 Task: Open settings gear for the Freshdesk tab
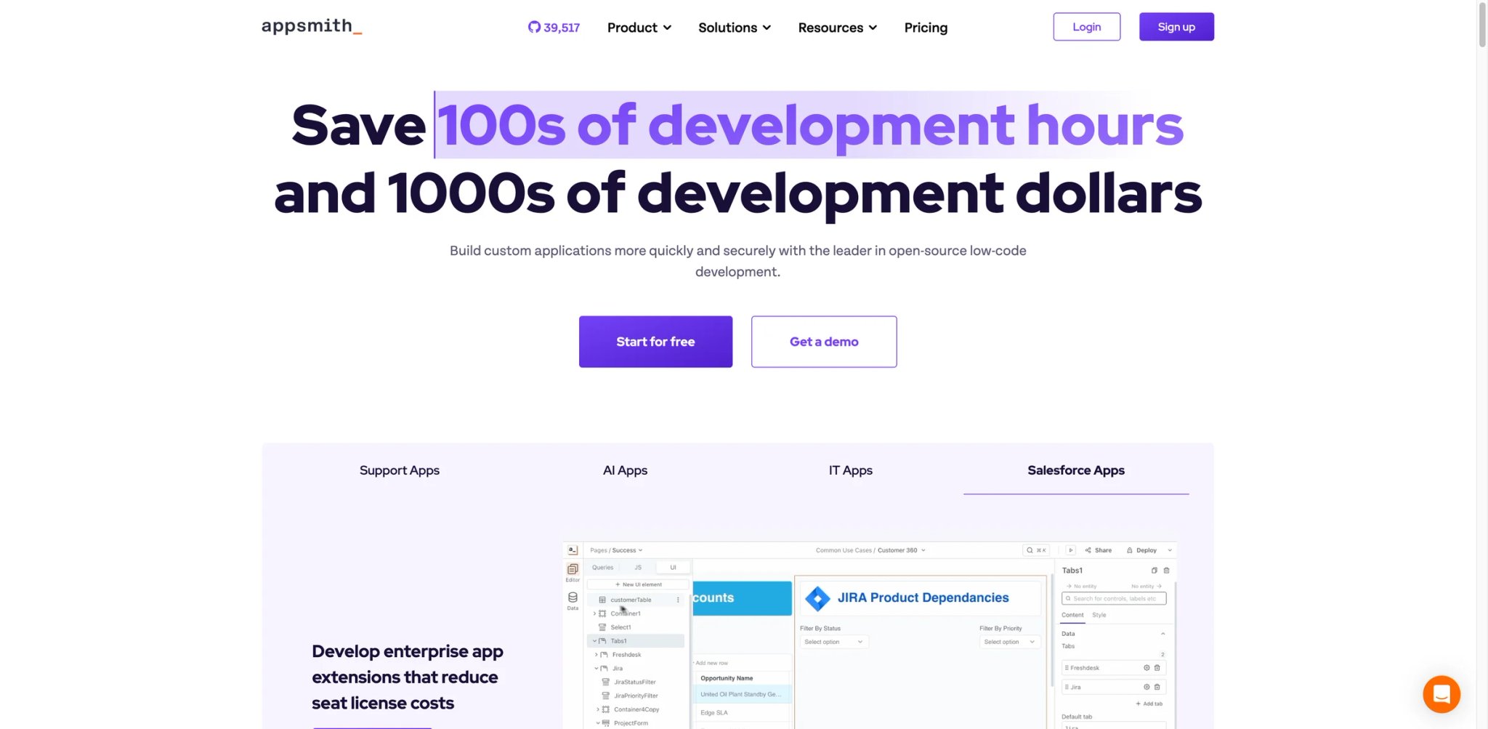point(1147,668)
